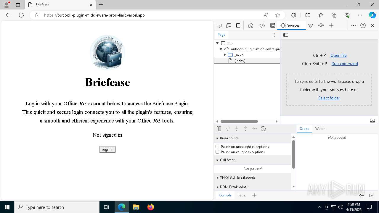Open the Favorites list icon
This screenshot has width=379, height=213.
click(x=321, y=15)
